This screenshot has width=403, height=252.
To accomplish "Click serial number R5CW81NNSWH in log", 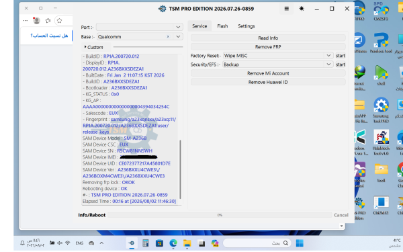I will (x=135, y=151).
